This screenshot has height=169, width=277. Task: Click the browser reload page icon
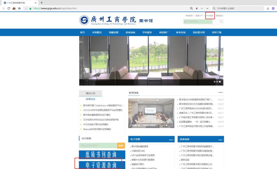tap(9, 8)
